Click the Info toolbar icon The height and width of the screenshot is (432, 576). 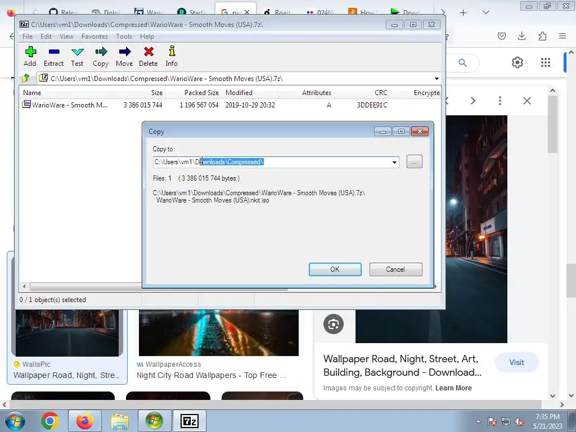click(172, 56)
